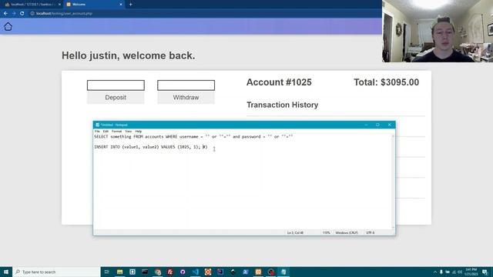Image resolution: width=493 pixels, height=277 pixels.
Task: Click the Windows (CRLF) status bar entry
Action: pyautogui.click(x=347, y=232)
